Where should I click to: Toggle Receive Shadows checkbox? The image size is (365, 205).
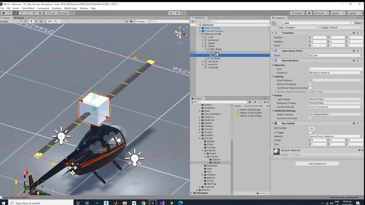coord(310,84)
